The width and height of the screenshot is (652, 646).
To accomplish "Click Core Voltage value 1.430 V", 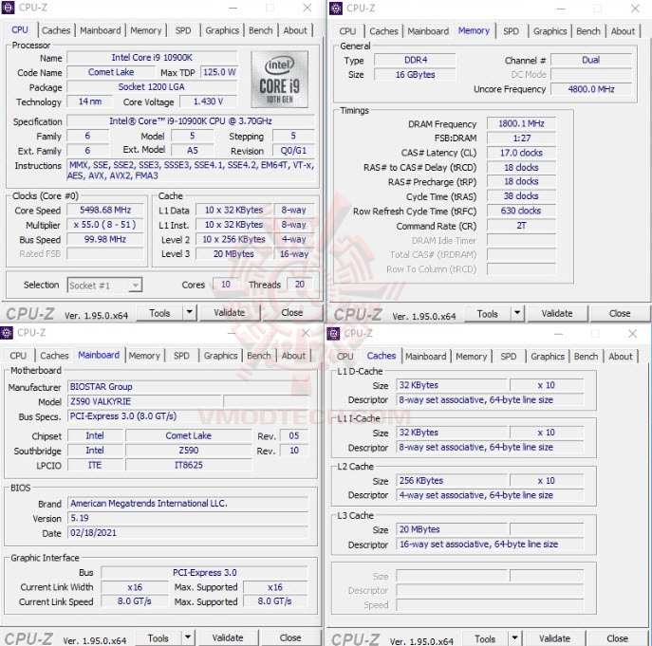I will click(209, 102).
